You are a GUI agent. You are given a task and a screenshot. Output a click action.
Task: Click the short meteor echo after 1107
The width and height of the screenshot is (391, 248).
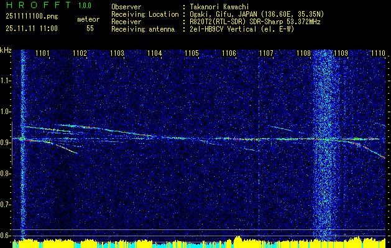pos(280,128)
